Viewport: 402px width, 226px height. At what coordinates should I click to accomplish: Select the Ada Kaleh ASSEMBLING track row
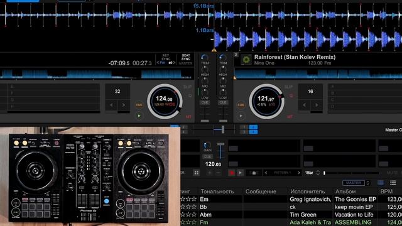(291, 222)
